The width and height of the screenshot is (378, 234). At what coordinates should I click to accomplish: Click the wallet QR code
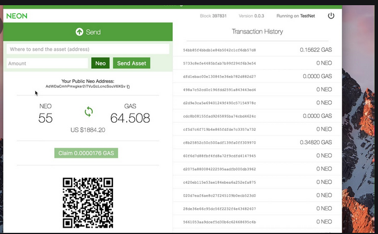[x=88, y=203]
